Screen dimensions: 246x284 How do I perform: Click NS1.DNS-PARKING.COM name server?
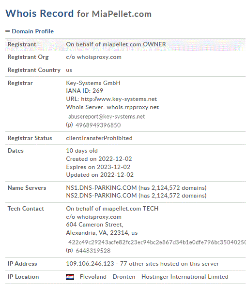(x=101, y=188)
